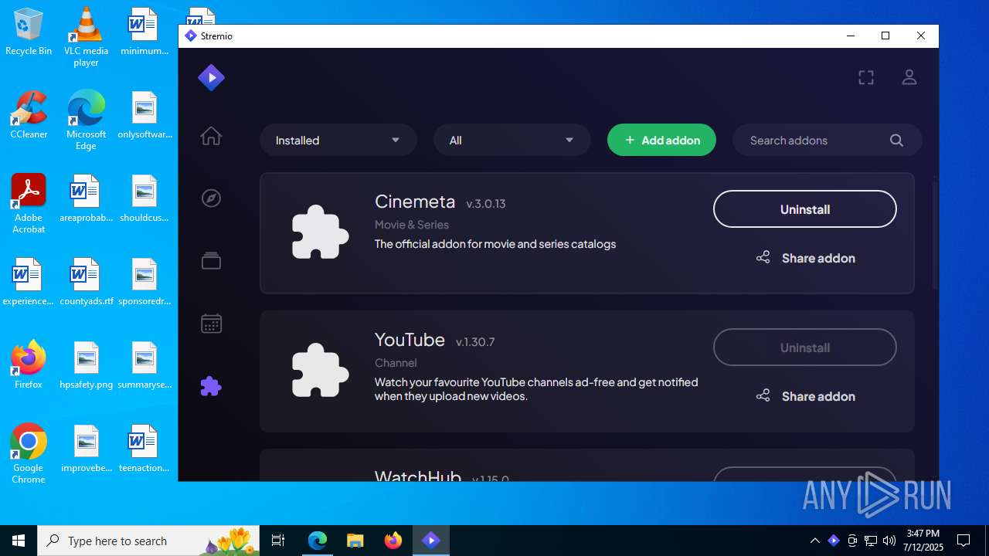Click the Stremio tray icon in system tray
This screenshot has width=989, height=556.
click(833, 541)
